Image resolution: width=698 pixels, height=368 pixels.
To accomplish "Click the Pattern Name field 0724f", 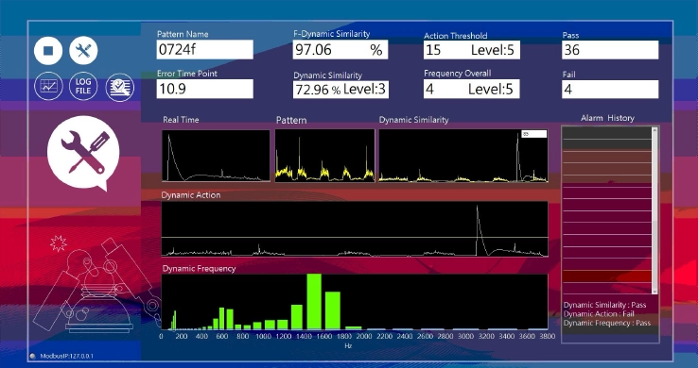I will tap(205, 49).
